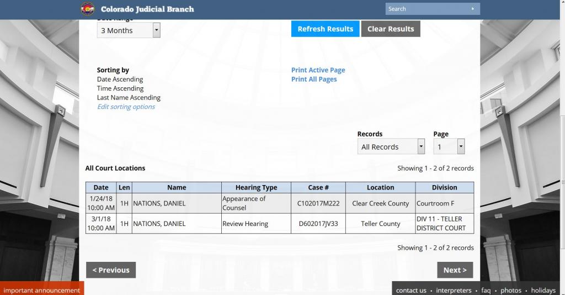Click the Print All Pages link

pyautogui.click(x=314, y=80)
